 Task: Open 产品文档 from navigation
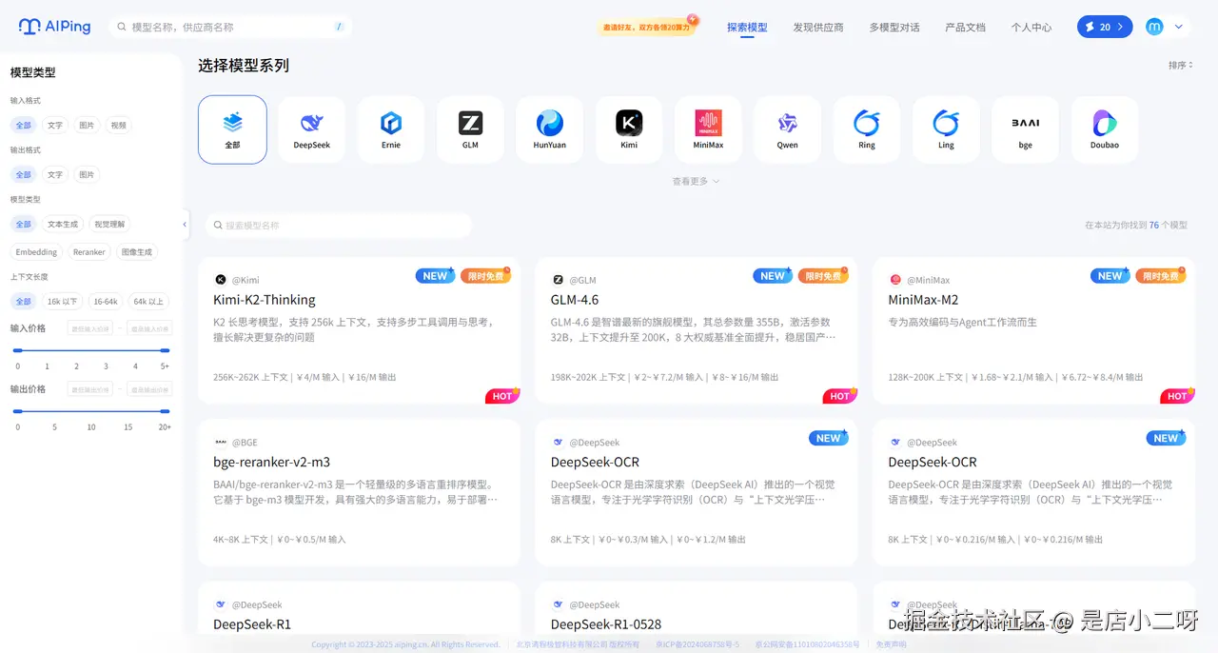pos(965,28)
